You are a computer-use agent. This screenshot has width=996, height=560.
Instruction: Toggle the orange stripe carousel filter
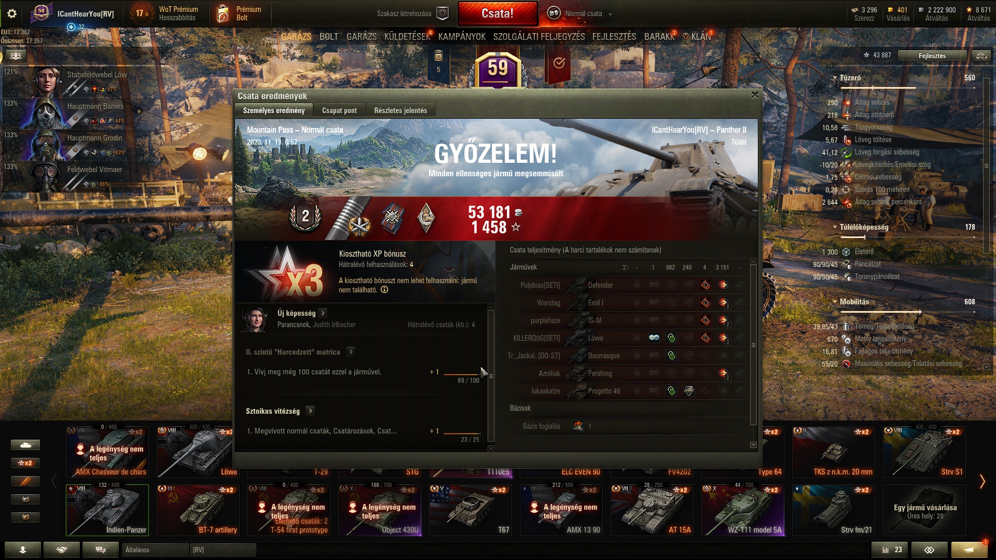click(x=25, y=481)
